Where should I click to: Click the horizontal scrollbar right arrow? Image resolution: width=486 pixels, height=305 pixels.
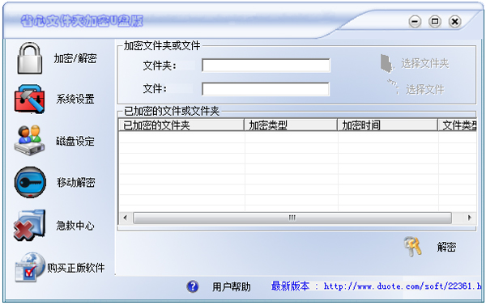(469, 218)
